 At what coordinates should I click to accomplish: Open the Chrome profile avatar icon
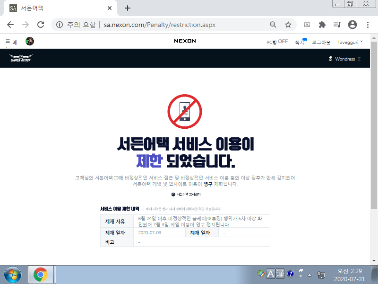coord(352,25)
